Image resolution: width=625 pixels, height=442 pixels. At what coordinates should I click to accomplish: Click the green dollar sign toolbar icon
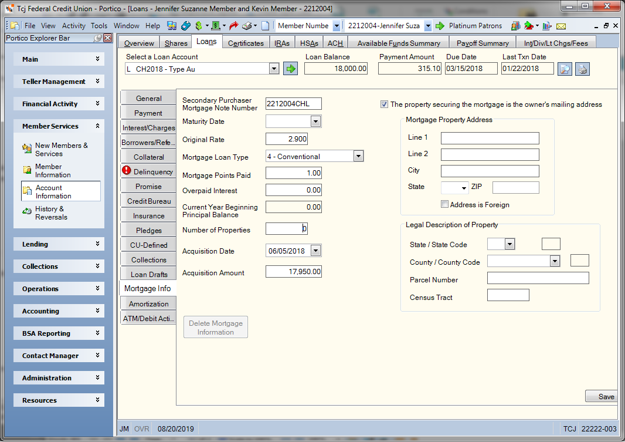(199, 25)
